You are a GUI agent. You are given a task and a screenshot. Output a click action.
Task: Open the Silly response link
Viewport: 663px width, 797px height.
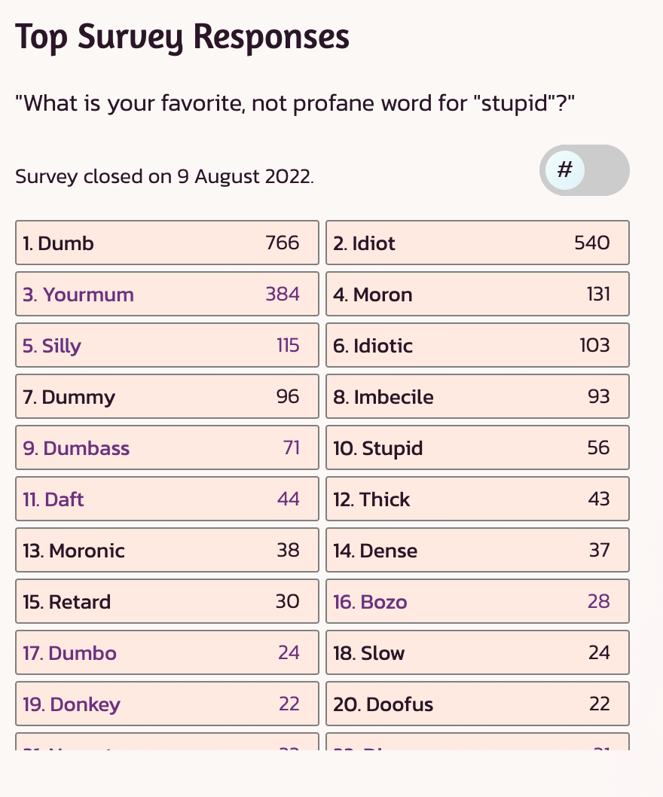point(52,346)
